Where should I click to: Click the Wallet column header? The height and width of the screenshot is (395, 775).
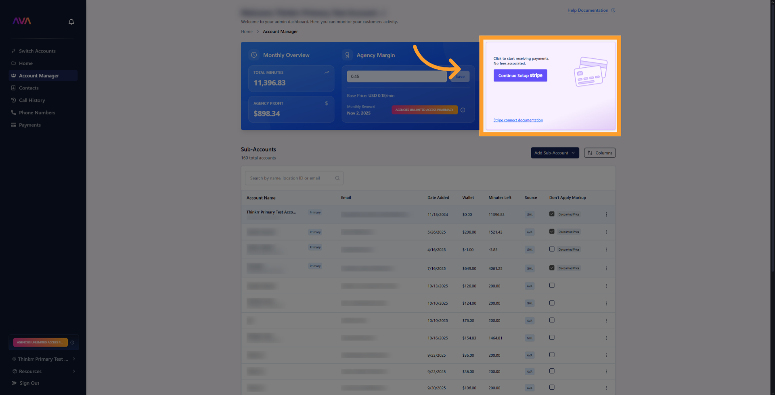click(468, 198)
